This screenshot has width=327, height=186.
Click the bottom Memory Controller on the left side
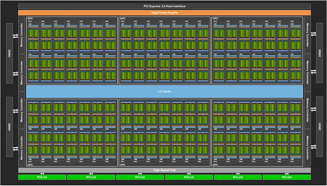pos(21,148)
